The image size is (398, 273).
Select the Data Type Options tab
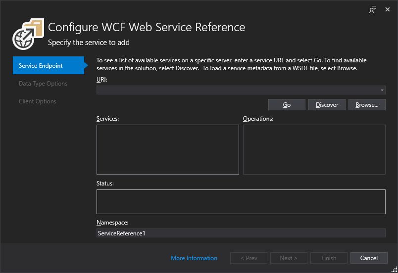(x=43, y=84)
